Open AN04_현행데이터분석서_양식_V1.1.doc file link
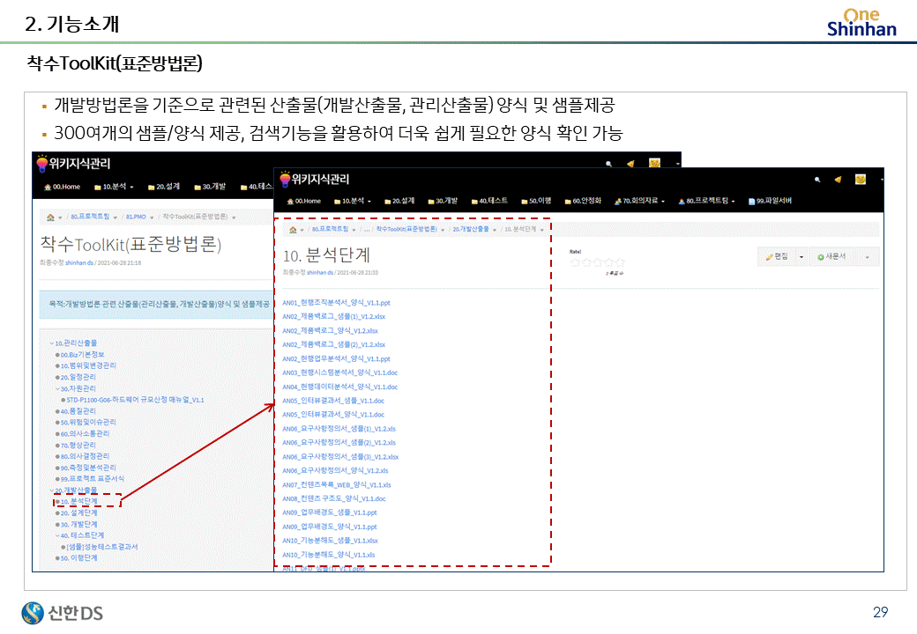Image resolution: width=917 pixels, height=634 pixels. point(339,387)
